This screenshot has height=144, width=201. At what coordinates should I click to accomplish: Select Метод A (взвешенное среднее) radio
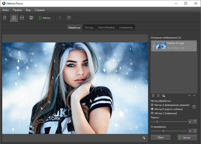pos(153,105)
